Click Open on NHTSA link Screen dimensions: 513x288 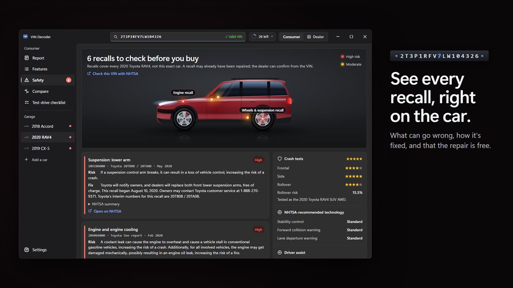[105, 211]
